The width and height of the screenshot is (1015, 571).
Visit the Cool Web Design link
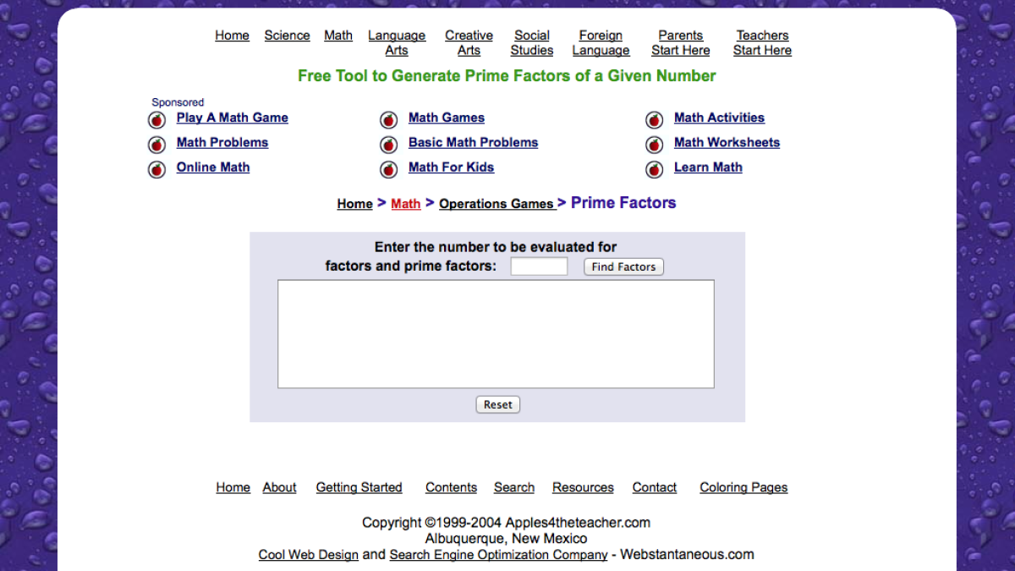click(x=308, y=555)
